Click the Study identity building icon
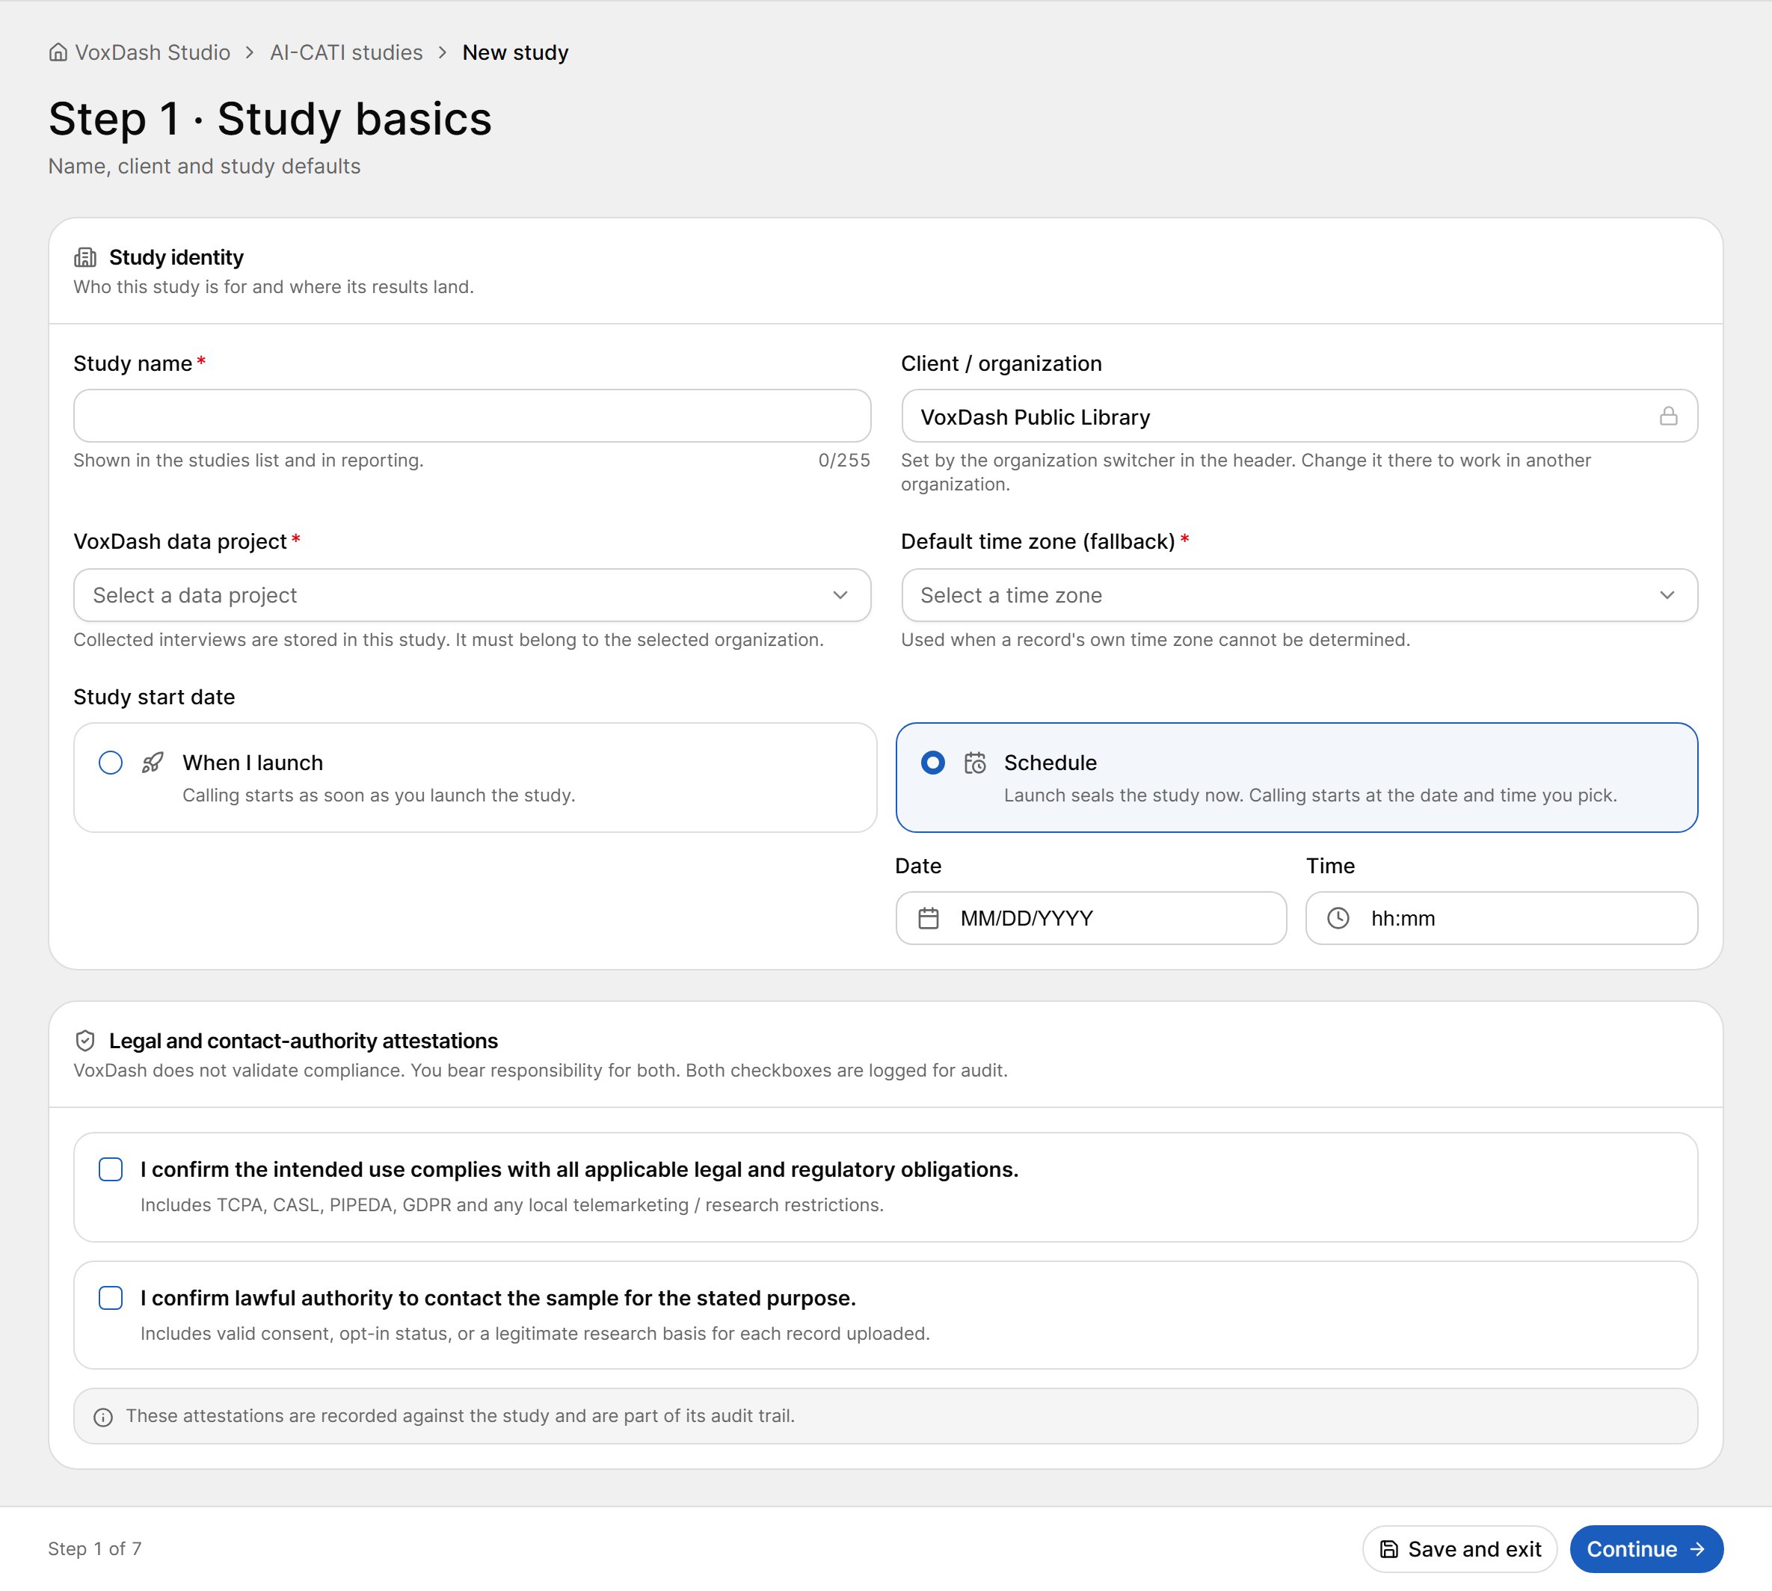1772x1591 pixels. [x=84, y=257]
